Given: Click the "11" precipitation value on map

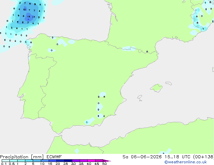Looking at the screenshot, I should click(33, 17).
